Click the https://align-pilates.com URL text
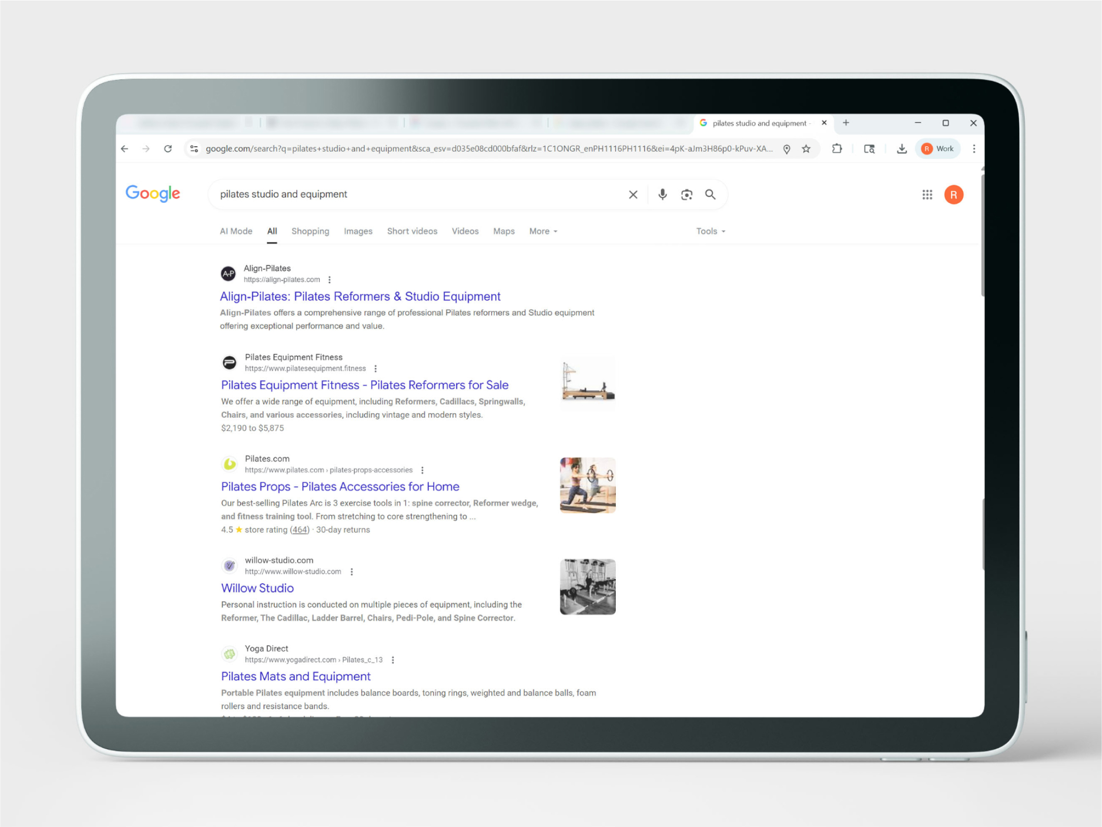Viewport: 1102px width, 827px height. click(281, 280)
